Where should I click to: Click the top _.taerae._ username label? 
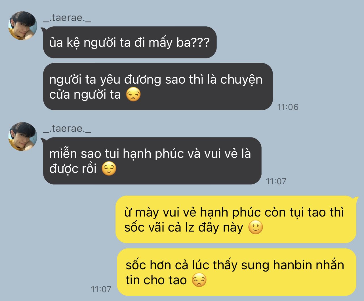click(x=67, y=18)
